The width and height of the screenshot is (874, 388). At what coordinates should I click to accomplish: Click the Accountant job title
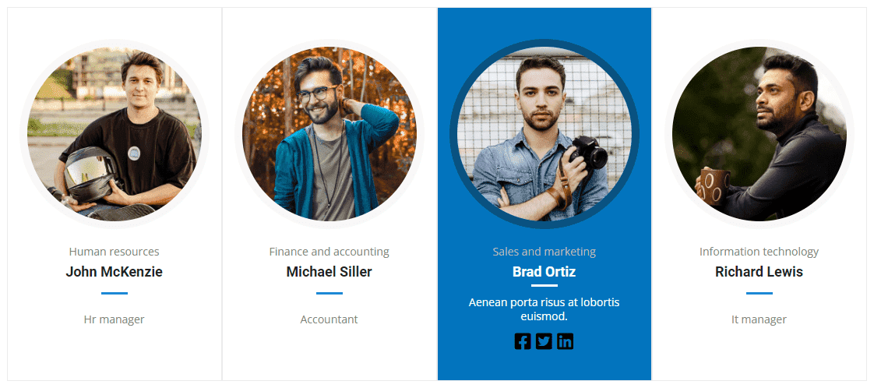click(330, 319)
